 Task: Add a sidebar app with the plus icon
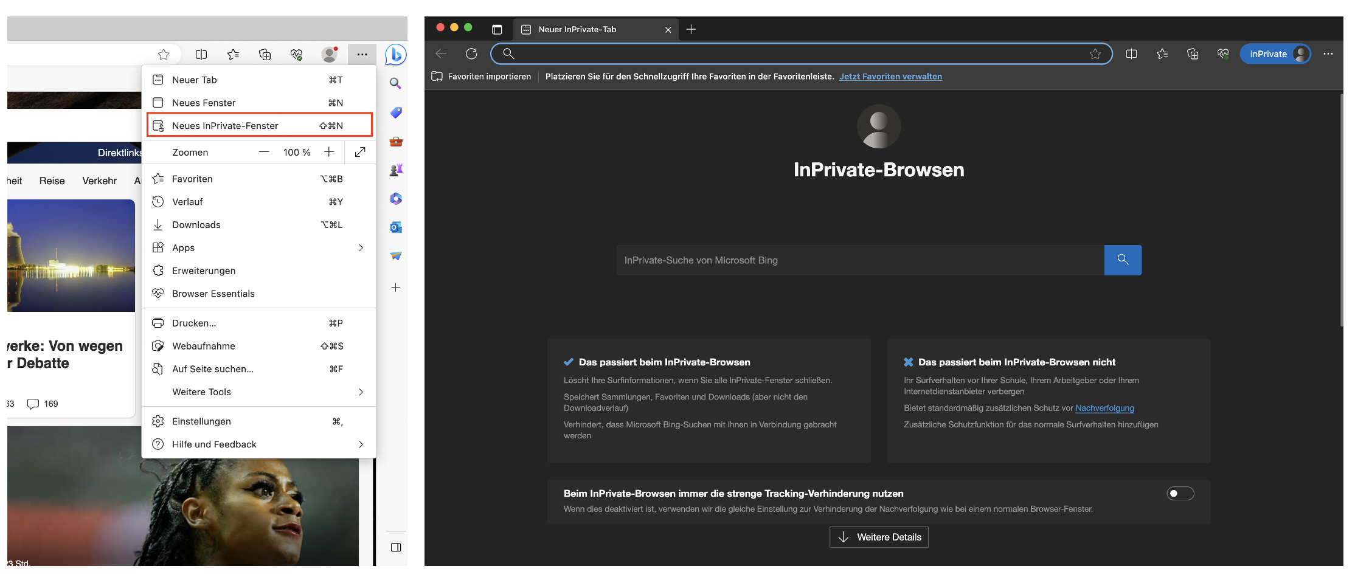(x=396, y=288)
